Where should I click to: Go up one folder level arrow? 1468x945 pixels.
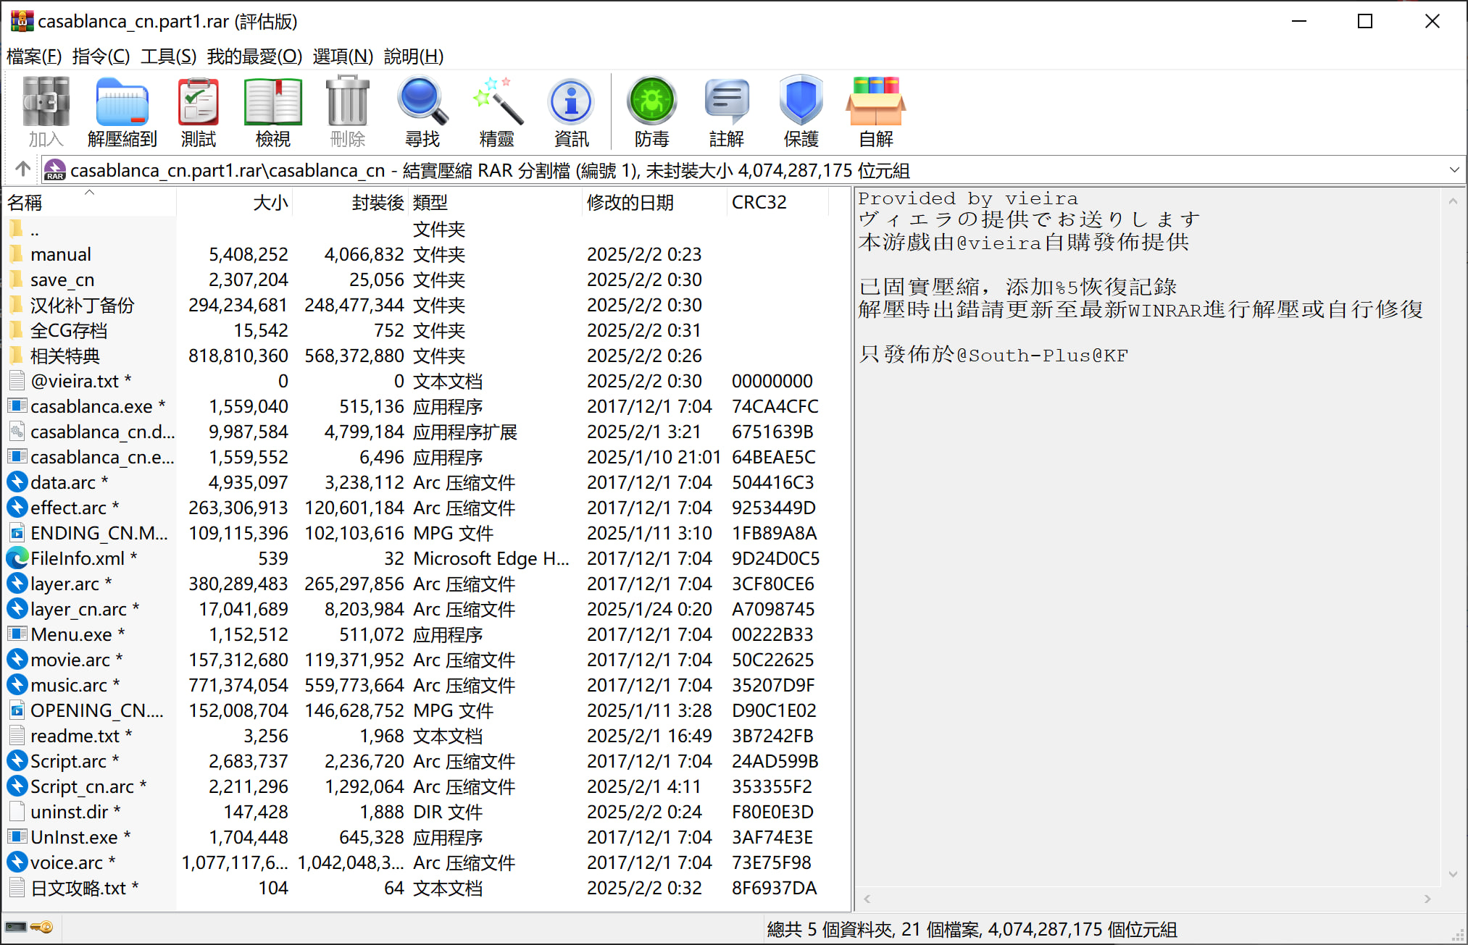click(x=22, y=169)
